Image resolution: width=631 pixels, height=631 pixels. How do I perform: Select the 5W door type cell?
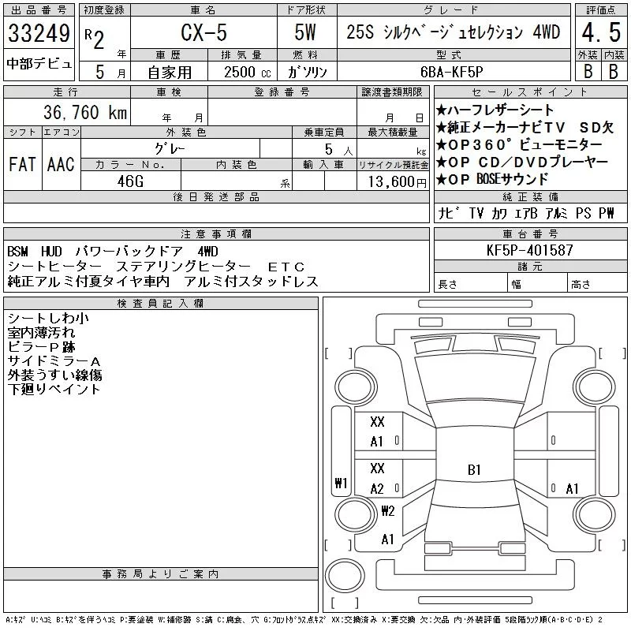(x=307, y=35)
